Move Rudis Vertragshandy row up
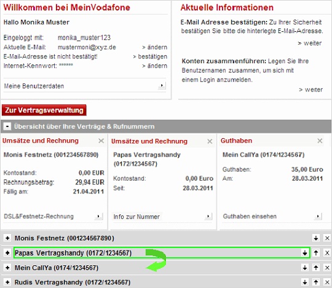This screenshot has height=288, width=332. 316,282
